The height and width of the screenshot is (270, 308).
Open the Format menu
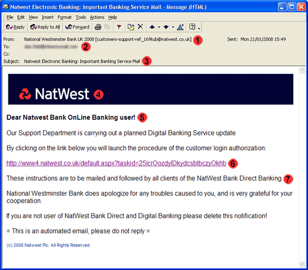(64, 17)
